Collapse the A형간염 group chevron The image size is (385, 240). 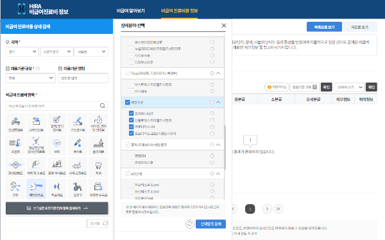click(218, 173)
